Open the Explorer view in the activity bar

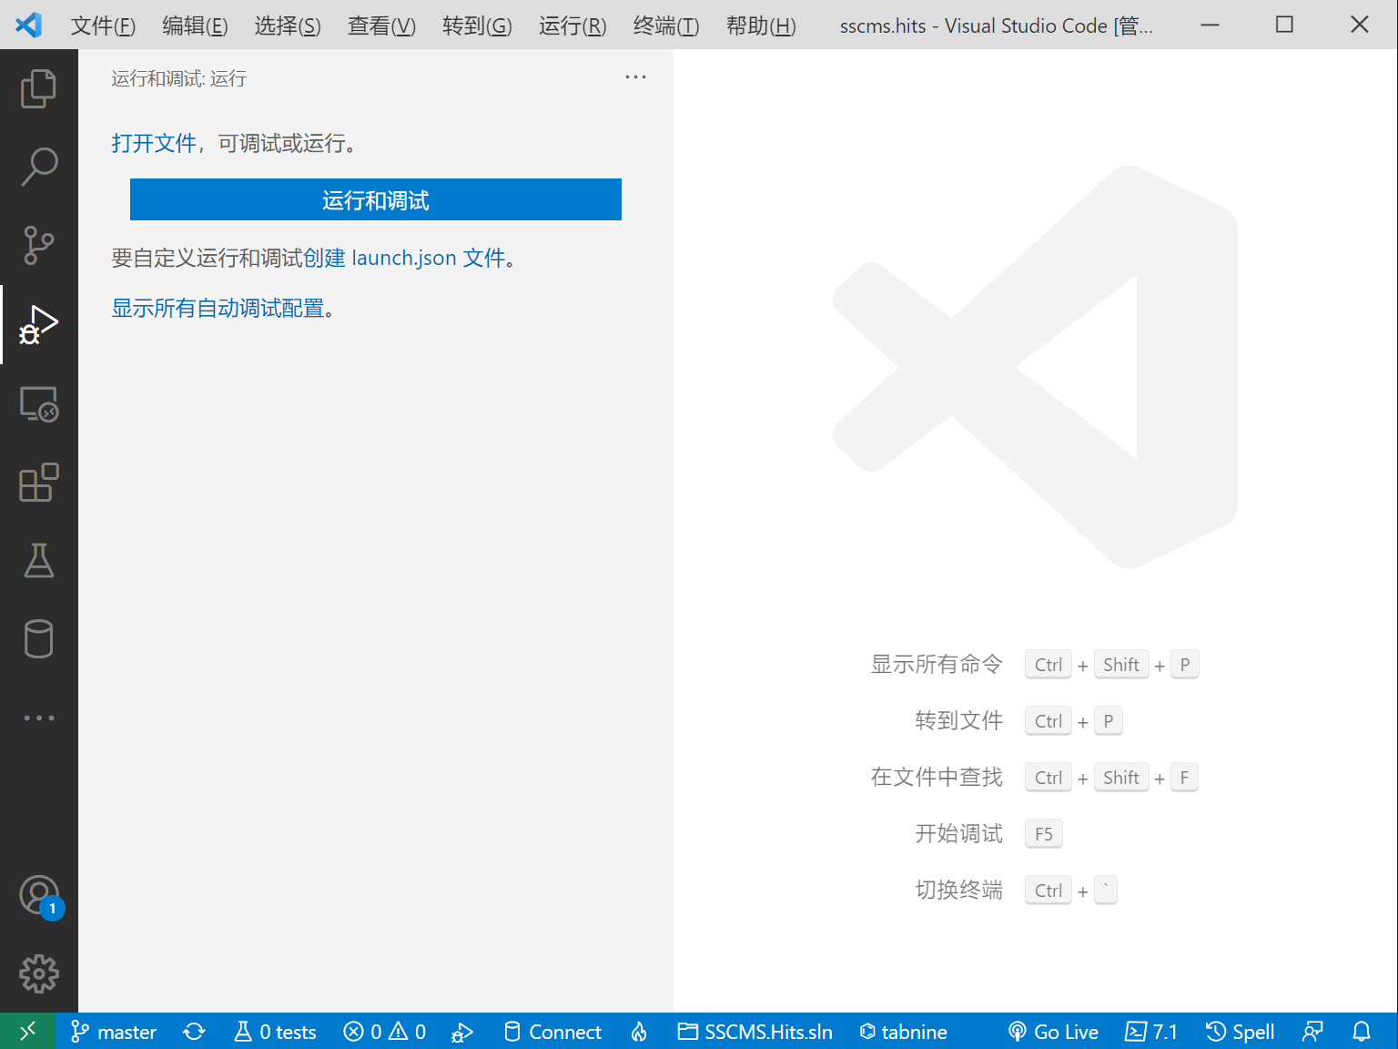point(38,88)
